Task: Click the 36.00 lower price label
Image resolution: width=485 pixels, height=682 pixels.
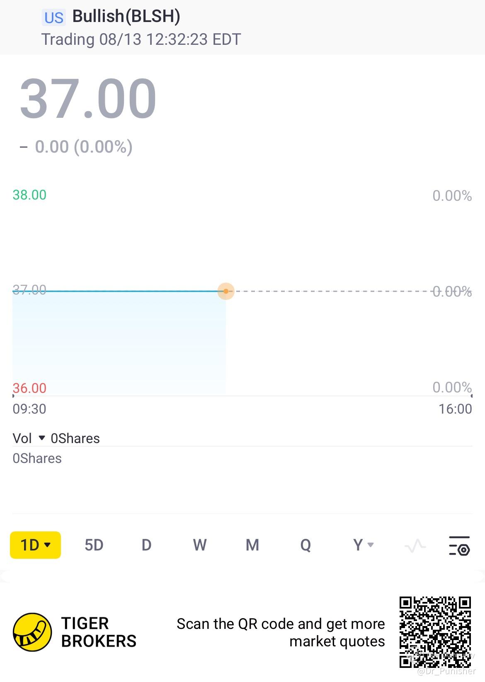Action: tap(29, 388)
